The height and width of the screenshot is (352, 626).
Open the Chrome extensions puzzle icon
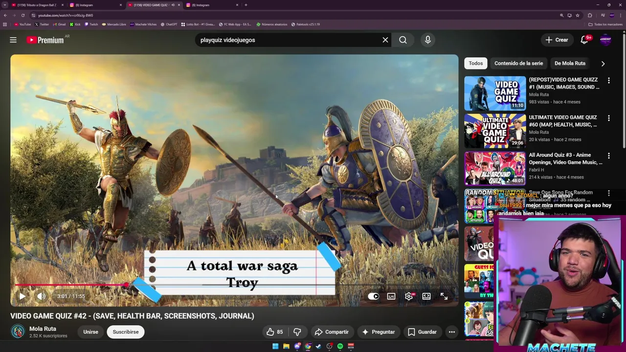[590, 15]
